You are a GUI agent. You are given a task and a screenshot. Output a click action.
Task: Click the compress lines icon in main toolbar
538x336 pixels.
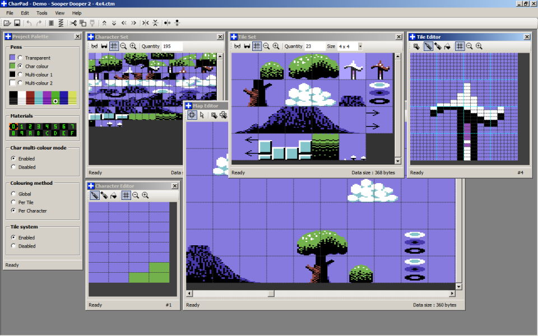click(x=51, y=23)
